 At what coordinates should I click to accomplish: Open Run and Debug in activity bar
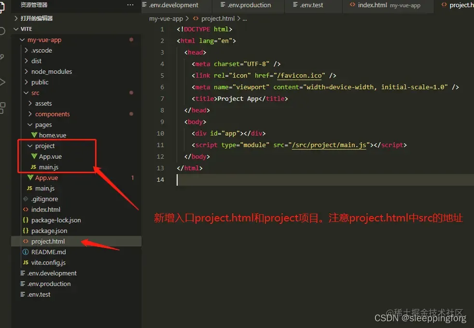[2, 82]
